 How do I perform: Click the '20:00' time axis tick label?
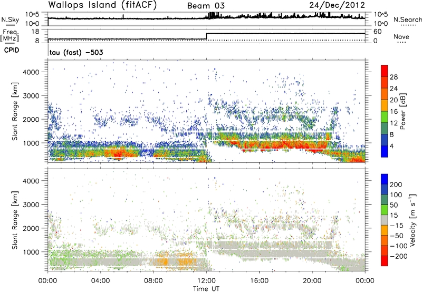click(x=312, y=281)
